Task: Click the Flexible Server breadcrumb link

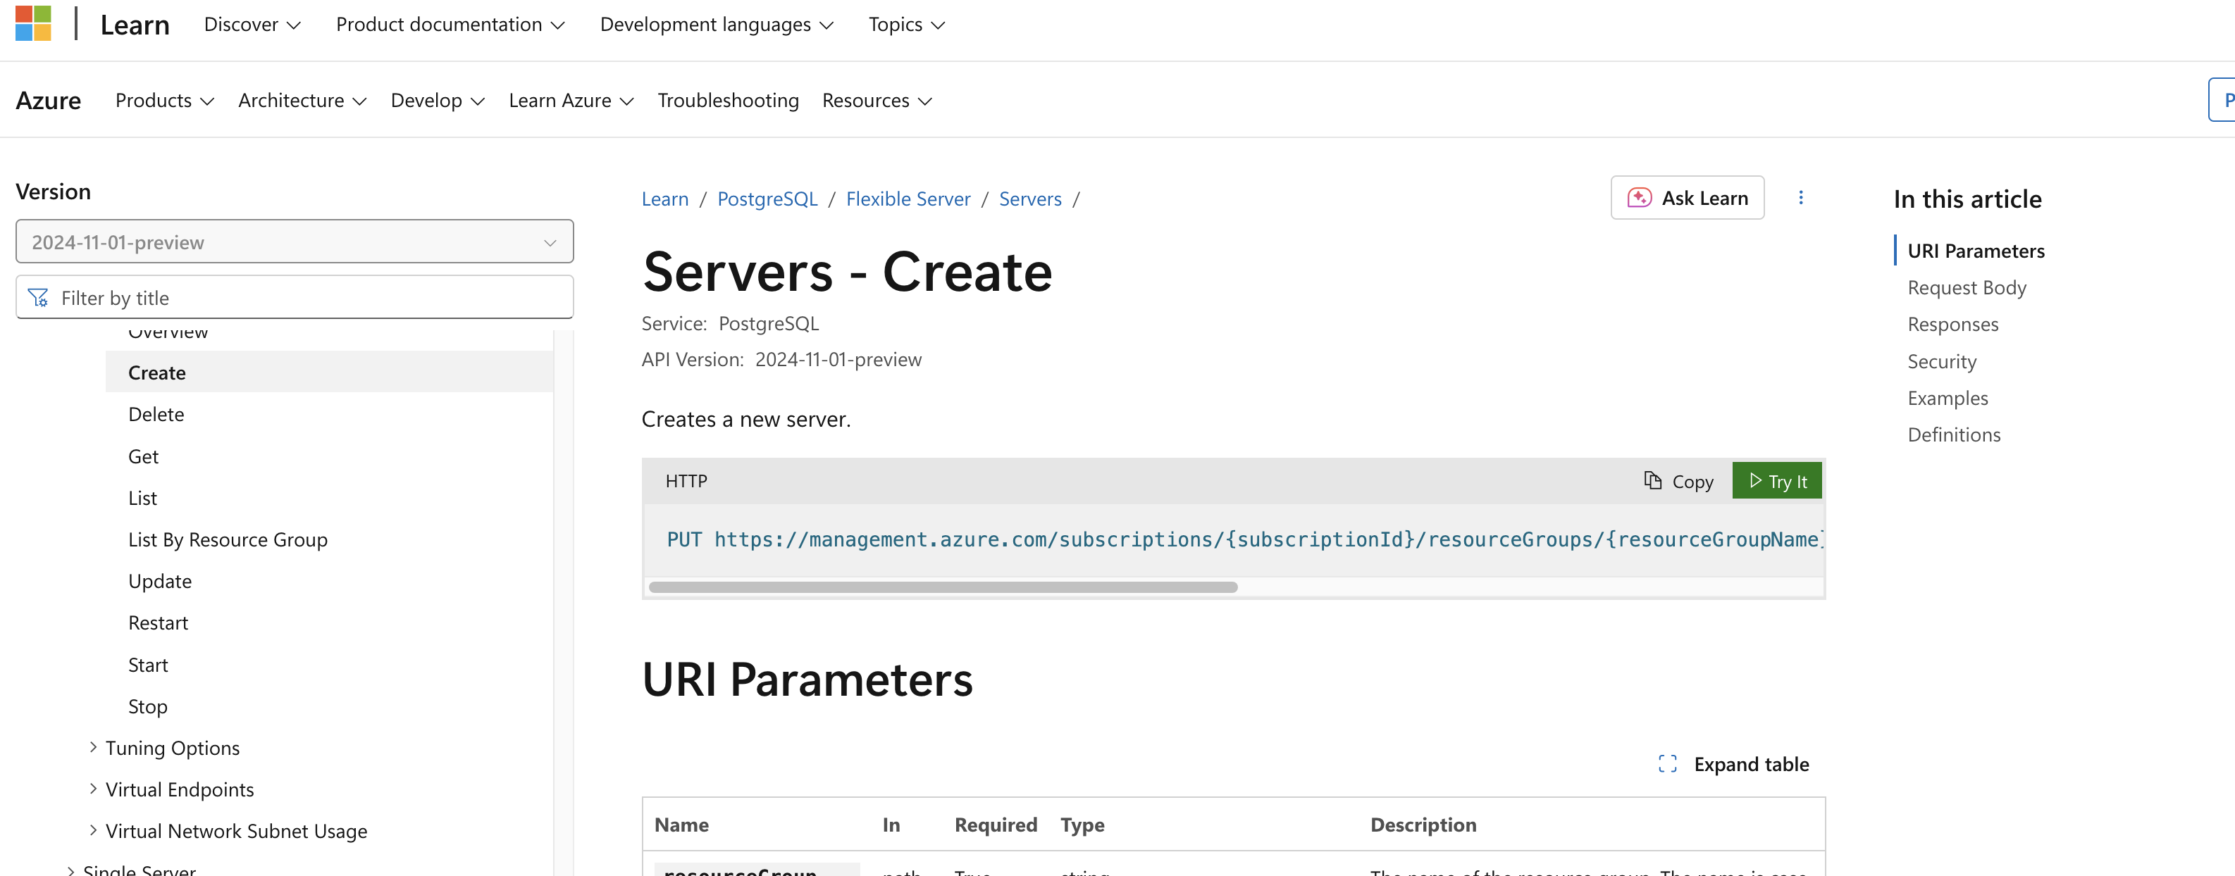Action: tap(908, 199)
